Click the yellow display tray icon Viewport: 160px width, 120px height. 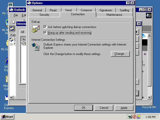[139, 117]
